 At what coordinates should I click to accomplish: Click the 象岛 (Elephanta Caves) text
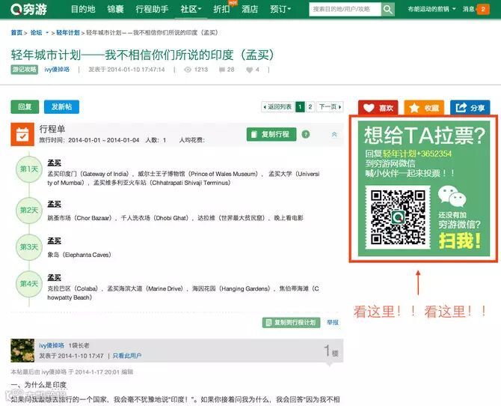[x=79, y=255]
